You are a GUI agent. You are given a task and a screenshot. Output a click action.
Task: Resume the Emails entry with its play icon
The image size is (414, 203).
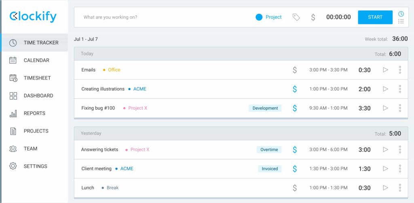(385, 70)
